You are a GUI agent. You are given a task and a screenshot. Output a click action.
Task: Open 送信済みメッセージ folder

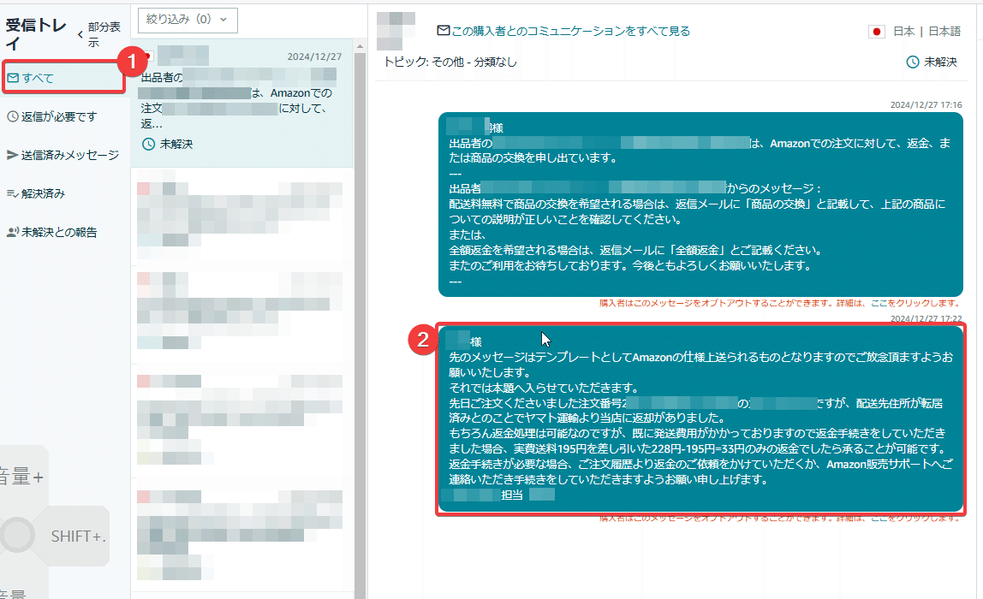(x=63, y=155)
